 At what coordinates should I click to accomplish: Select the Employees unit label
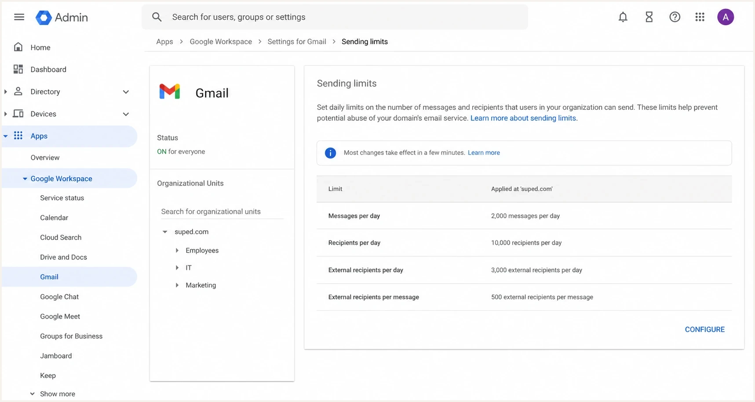point(202,251)
